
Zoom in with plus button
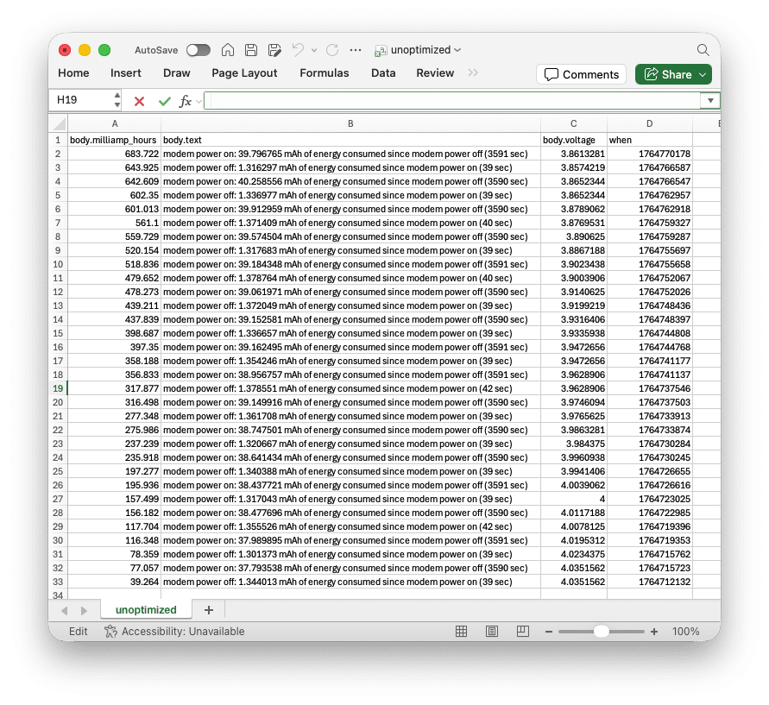coord(653,632)
